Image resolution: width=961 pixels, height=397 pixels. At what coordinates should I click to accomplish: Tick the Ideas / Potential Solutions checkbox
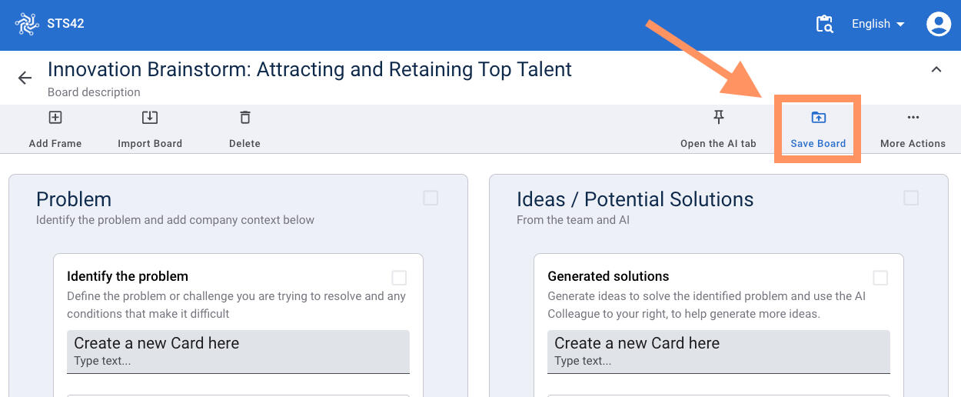pyautogui.click(x=911, y=198)
